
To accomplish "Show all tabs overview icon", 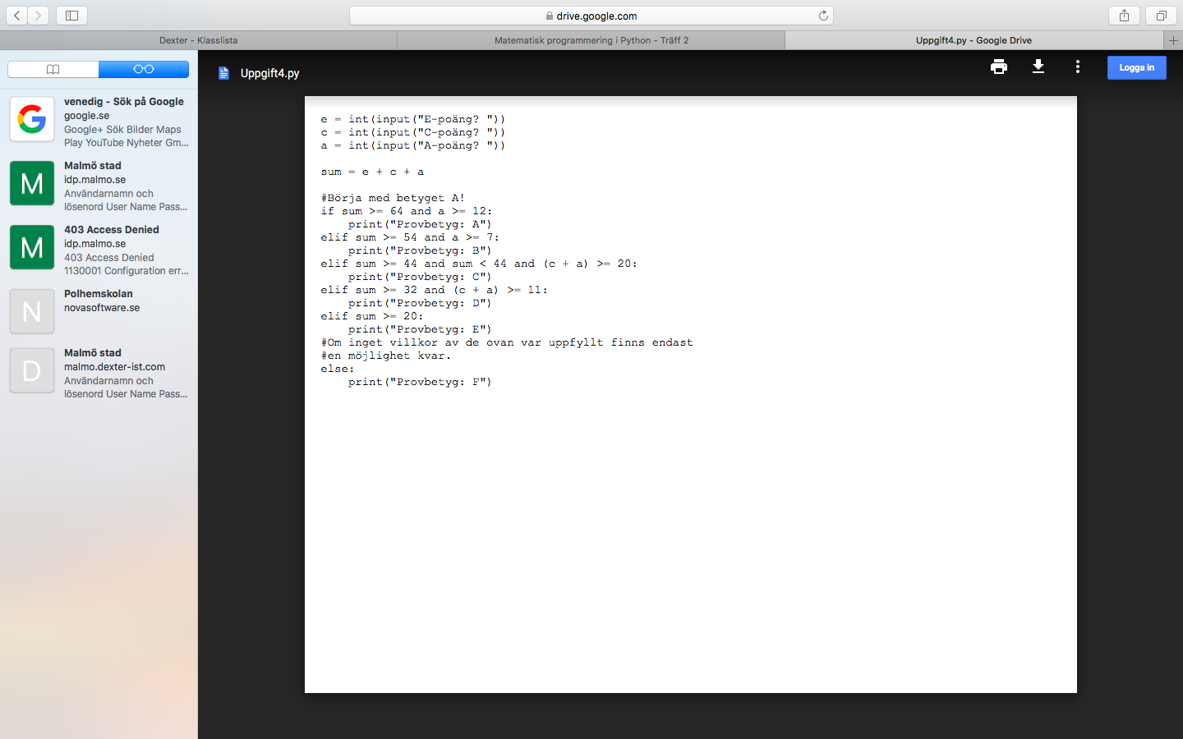I will (x=1161, y=16).
